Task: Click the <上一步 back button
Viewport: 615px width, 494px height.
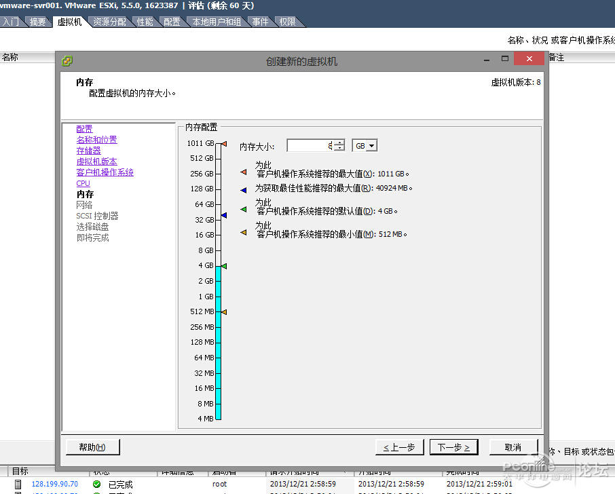Action: coord(399,447)
